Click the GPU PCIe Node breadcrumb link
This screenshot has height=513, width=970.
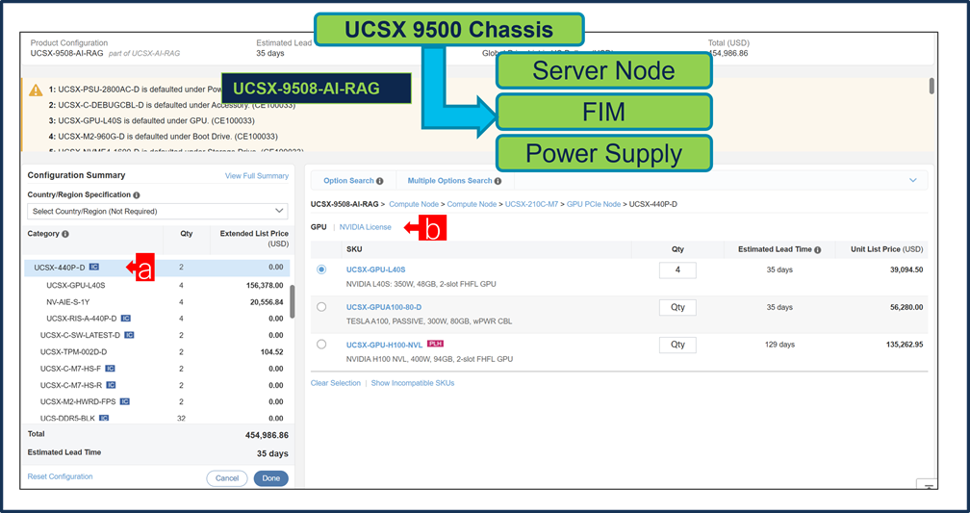coord(594,204)
